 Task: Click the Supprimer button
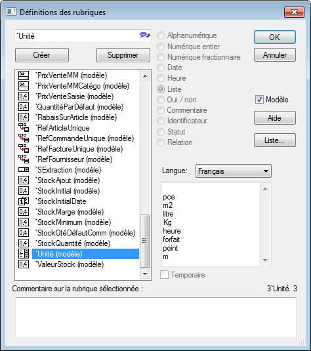(123, 55)
